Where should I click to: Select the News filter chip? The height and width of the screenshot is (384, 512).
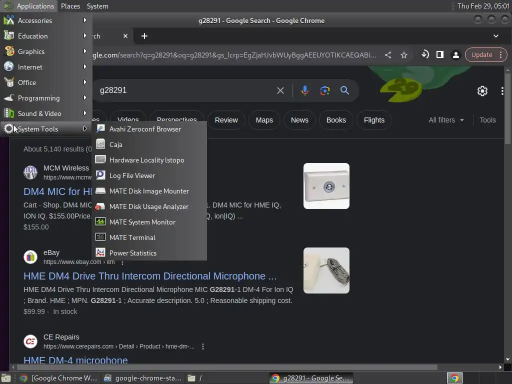pyautogui.click(x=299, y=120)
